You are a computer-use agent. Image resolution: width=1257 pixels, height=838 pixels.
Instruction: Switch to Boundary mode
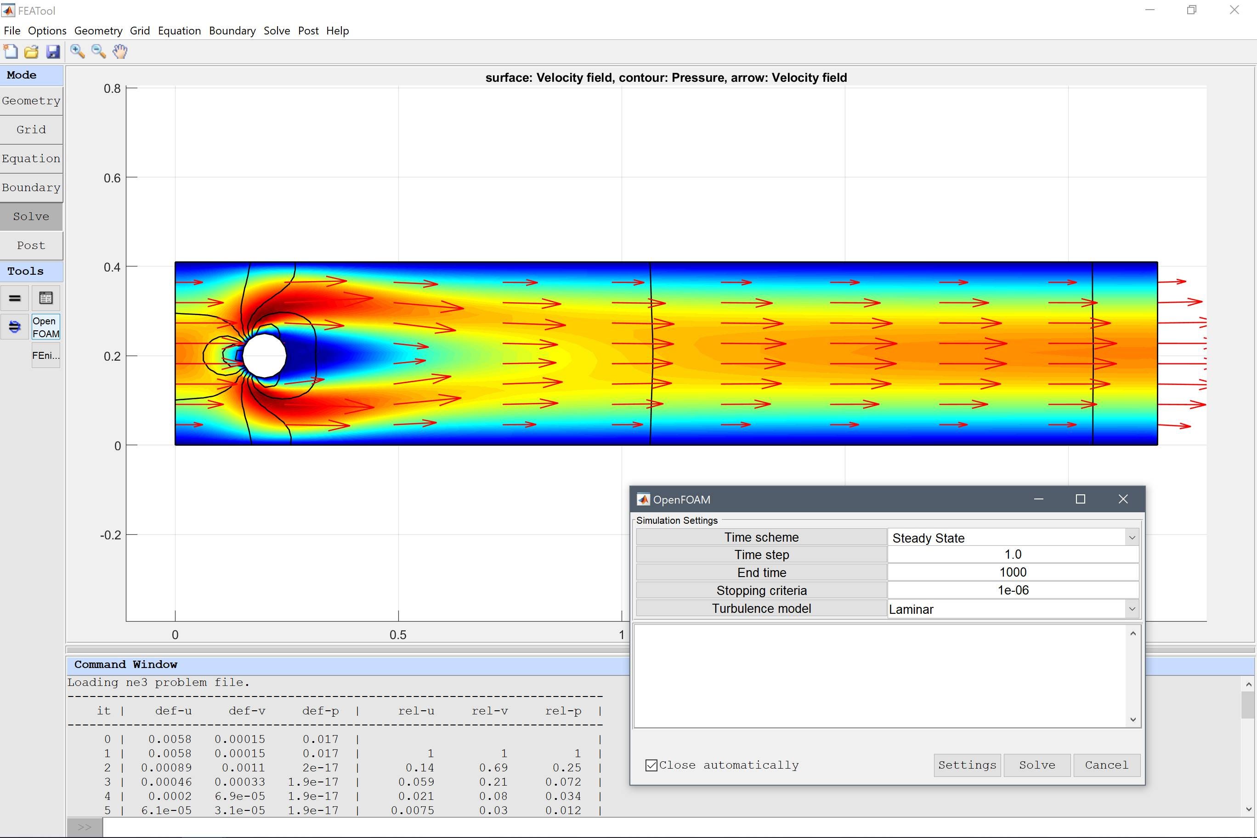(x=31, y=187)
